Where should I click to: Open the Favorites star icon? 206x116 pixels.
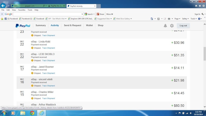point(200,6)
